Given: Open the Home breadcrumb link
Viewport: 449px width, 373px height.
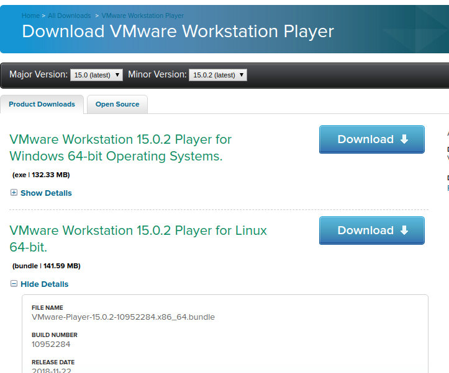Looking at the screenshot, I should [30, 15].
